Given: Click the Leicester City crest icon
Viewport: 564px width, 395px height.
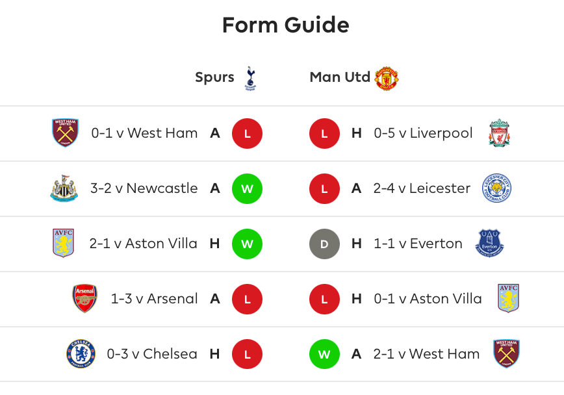Looking at the screenshot, I should tap(496, 188).
